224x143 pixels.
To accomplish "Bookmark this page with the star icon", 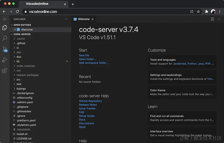I will [x=198, y=12].
